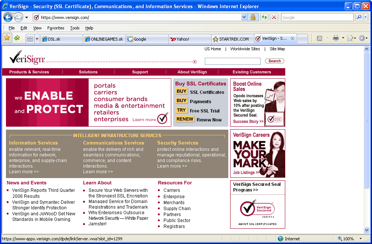372x244 pixels.
Task: Go back with the Back arrow button
Action: pyautogui.click(x=8, y=18)
